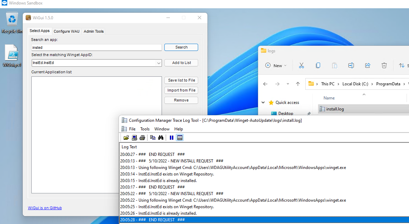Screen dimensions: 409x224
Task: Switch to the Configure WAU tab
Action: point(67,31)
